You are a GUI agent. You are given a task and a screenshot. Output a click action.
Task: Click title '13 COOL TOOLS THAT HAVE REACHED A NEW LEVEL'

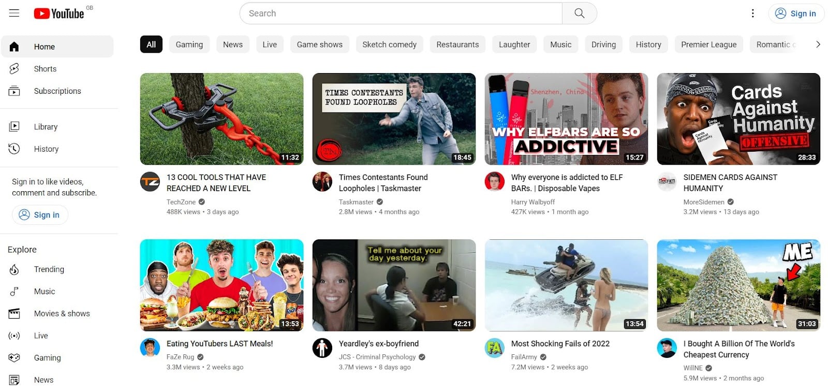coord(216,183)
